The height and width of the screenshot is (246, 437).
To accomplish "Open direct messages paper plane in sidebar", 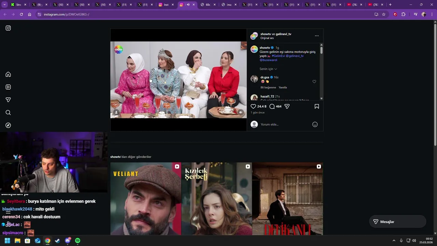I will (x=8, y=100).
